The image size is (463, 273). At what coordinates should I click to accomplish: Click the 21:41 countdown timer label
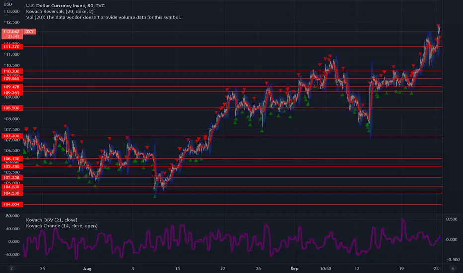point(13,37)
